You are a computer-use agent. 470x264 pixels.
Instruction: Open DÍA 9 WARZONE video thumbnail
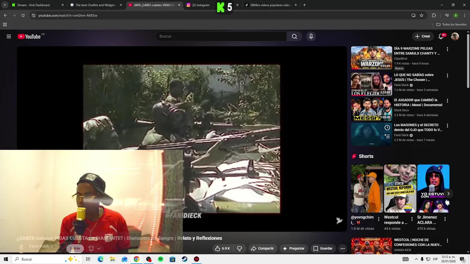(x=372, y=58)
